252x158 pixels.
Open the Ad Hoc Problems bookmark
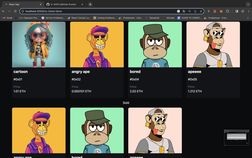53,18
